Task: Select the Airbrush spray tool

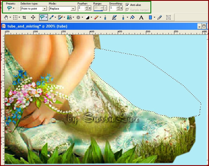Action: [114, 17]
